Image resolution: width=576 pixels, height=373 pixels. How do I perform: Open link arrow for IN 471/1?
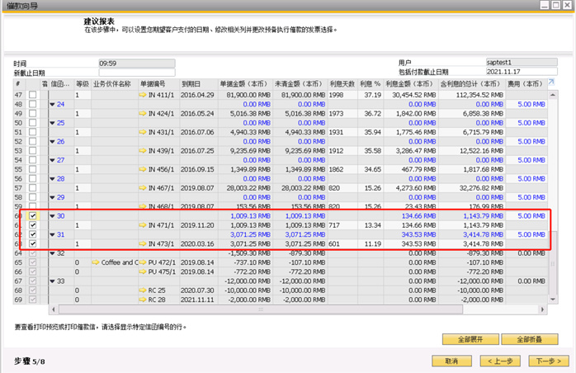pyautogui.click(x=143, y=225)
